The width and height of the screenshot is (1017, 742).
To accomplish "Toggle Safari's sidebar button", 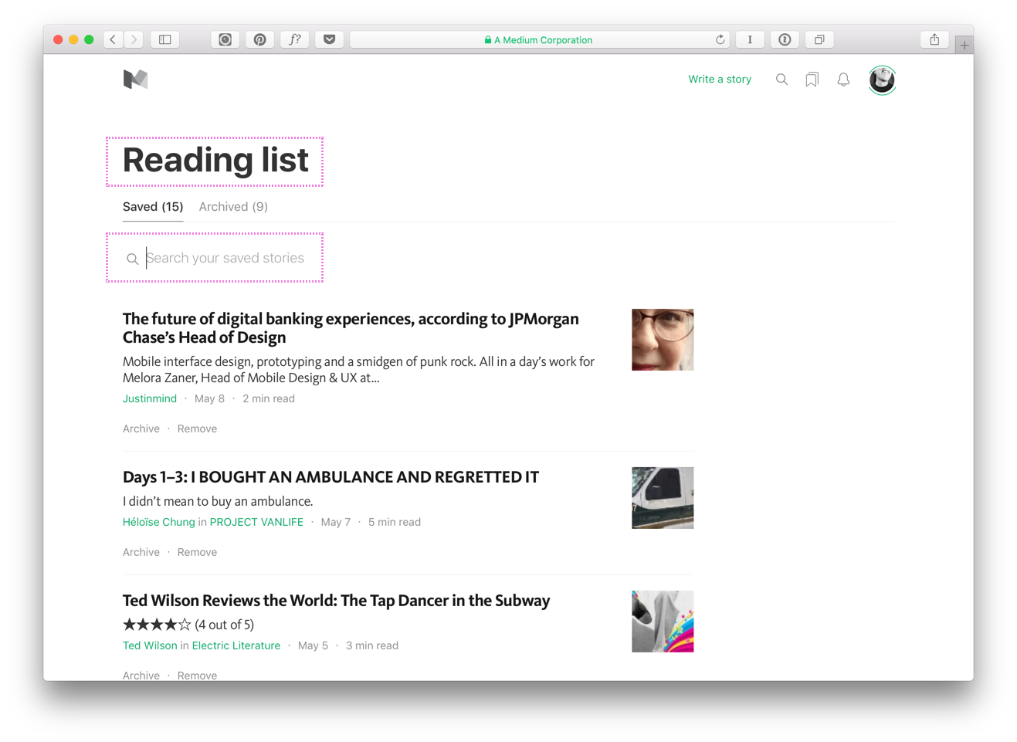I will (165, 39).
